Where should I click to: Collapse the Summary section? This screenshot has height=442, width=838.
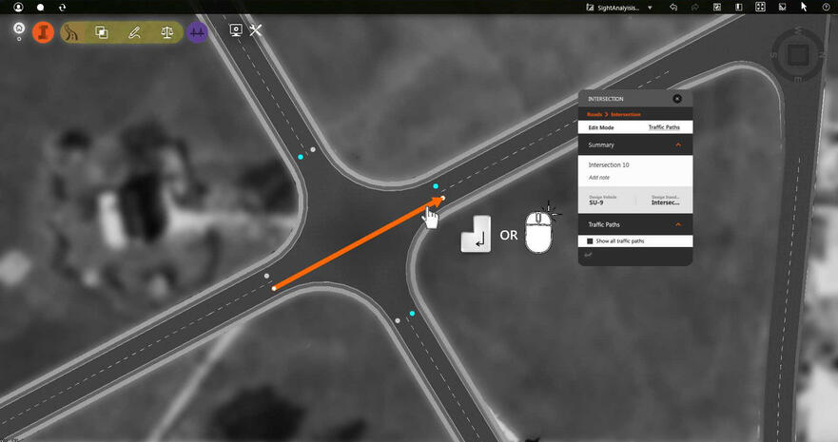678,144
